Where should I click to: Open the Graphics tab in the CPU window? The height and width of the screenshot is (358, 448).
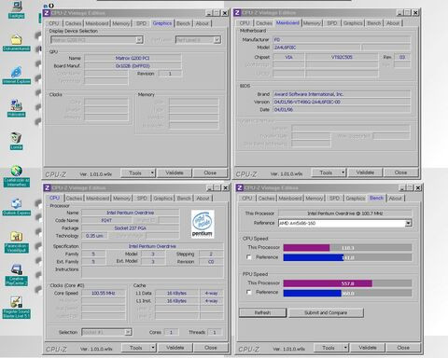(162, 199)
